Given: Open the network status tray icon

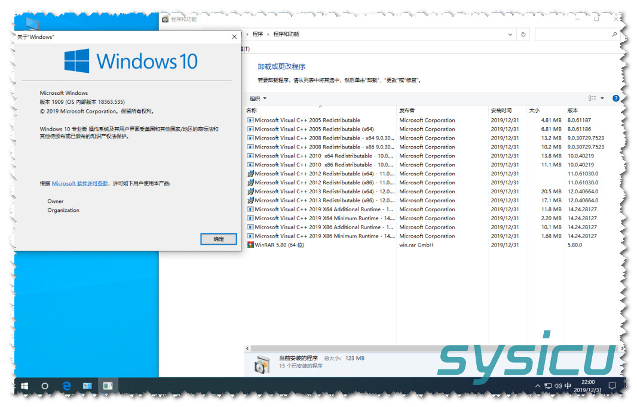Looking at the screenshot, I should click(548, 386).
